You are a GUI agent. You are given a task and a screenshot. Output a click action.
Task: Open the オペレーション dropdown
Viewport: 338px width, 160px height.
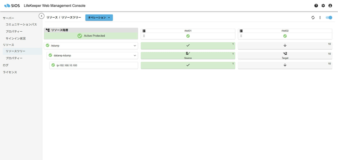click(x=99, y=18)
